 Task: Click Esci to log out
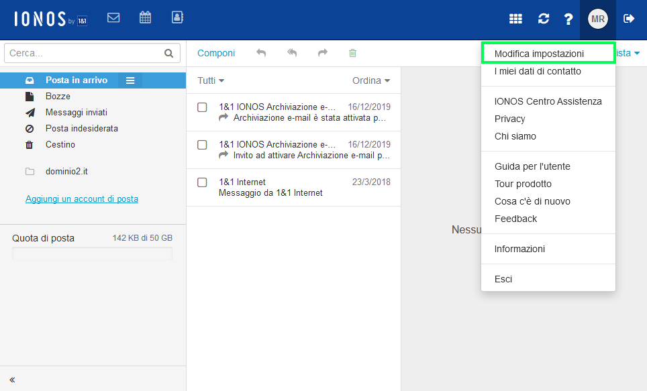pyautogui.click(x=548, y=279)
